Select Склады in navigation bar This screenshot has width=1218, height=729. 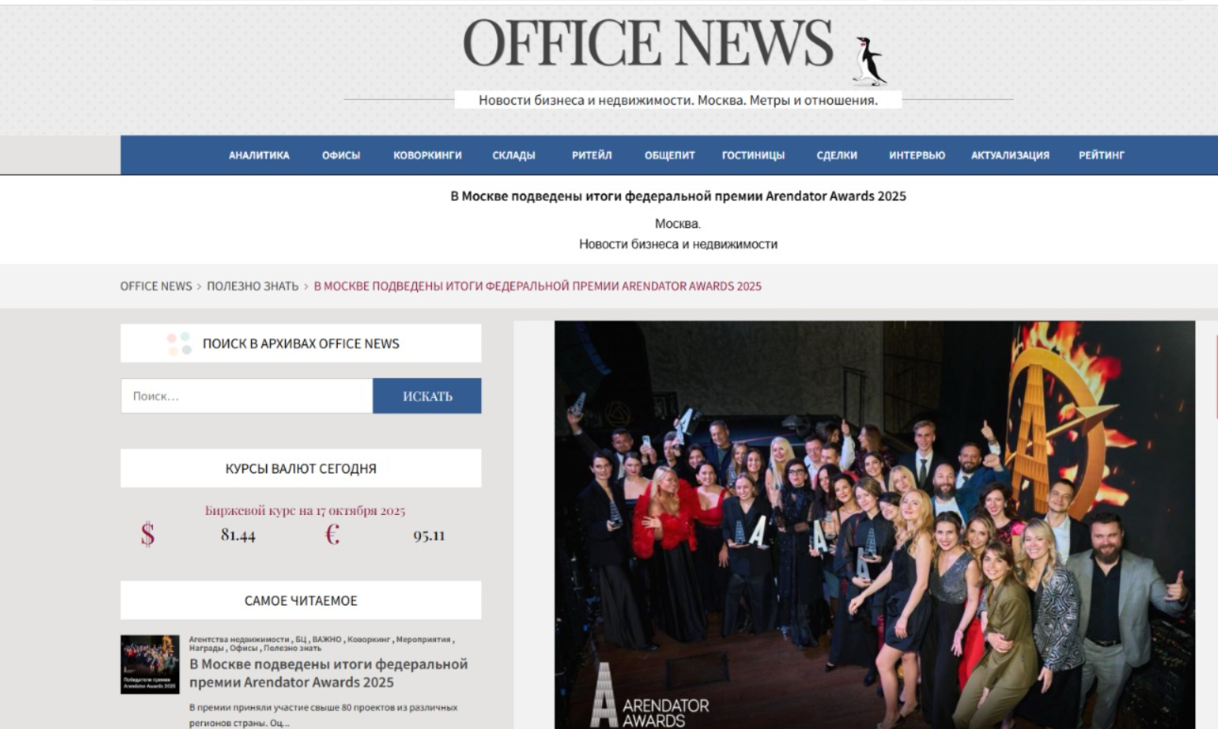point(513,156)
